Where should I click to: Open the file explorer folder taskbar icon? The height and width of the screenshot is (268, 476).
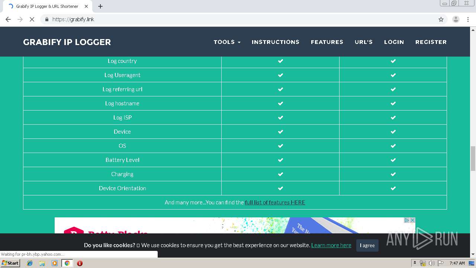[42, 263]
